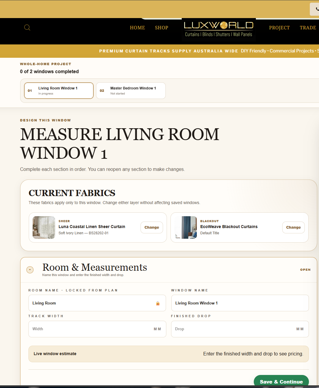Open the PROJECT menu item
Screen dimensions: 319x388
tap(279, 28)
